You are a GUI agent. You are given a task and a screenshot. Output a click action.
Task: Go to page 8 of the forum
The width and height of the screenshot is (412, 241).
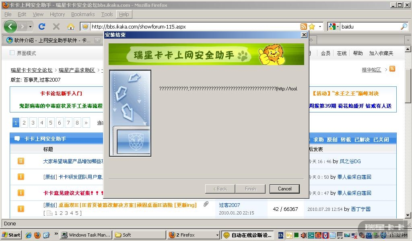click(x=77, y=123)
